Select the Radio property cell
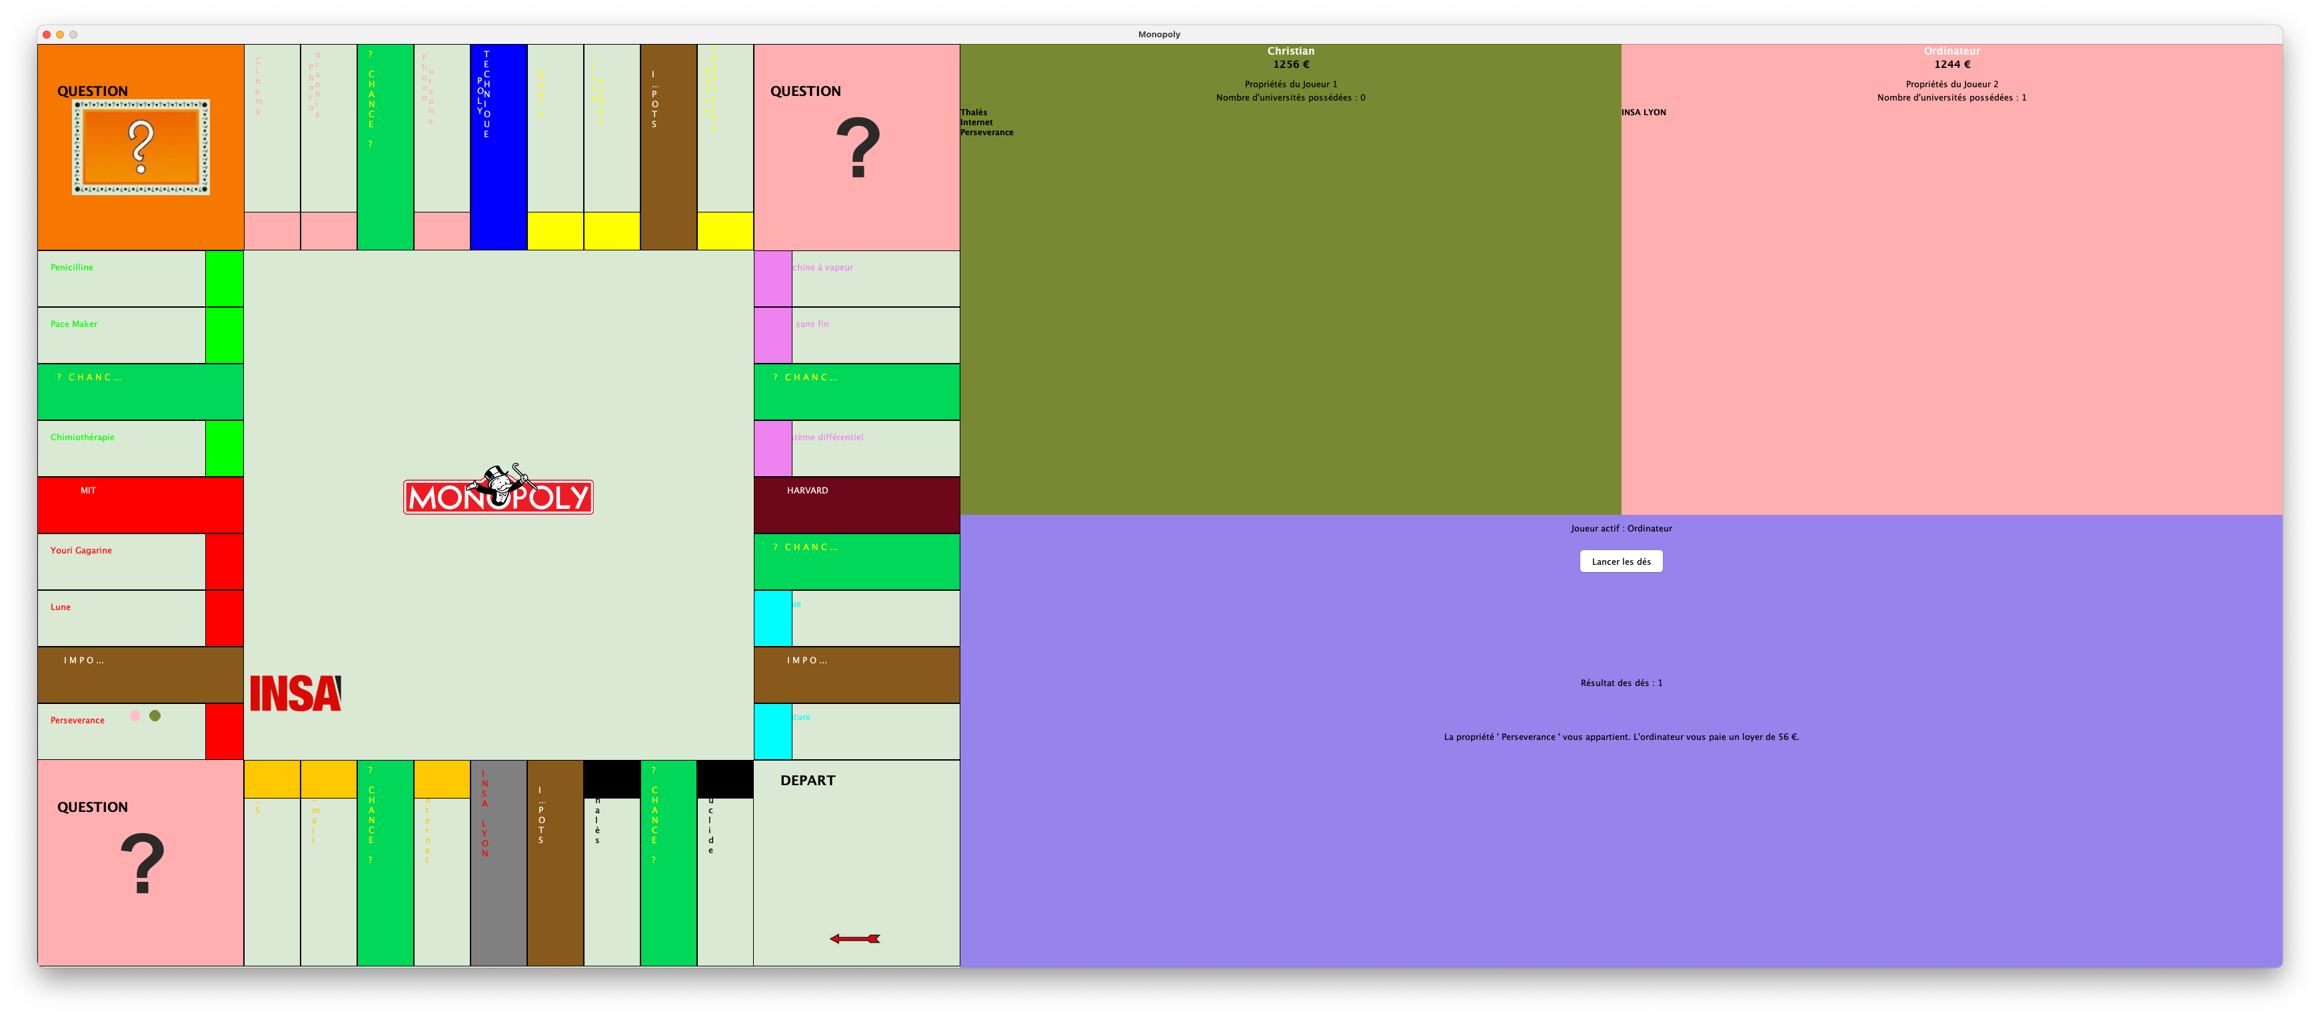The height and width of the screenshot is (1017, 2320). tap(555, 147)
